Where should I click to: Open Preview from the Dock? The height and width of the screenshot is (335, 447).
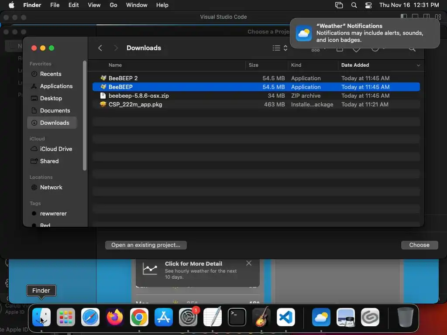(x=346, y=317)
